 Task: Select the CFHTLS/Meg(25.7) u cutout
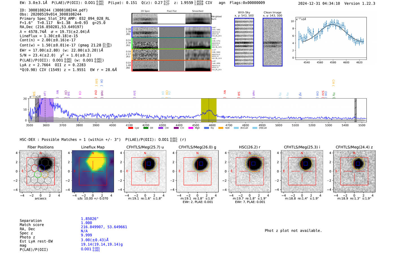[x=145, y=171]
